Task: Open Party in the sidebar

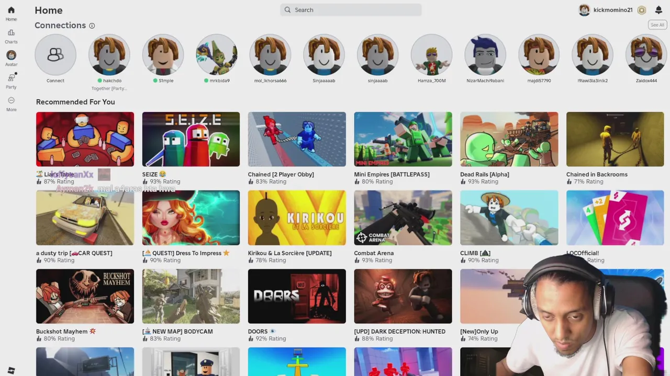Action: (11, 78)
